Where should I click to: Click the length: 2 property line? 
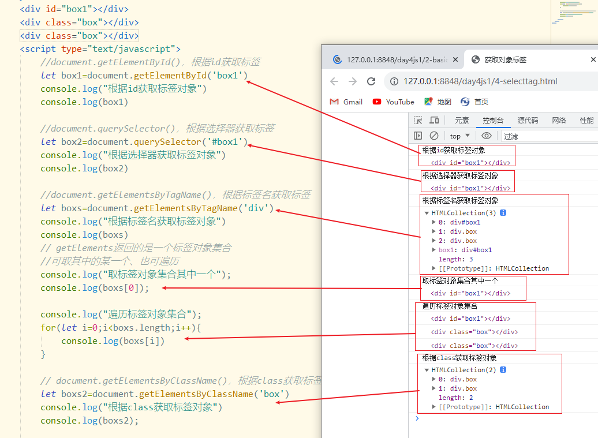pyautogui.click(x=456, y=398)
